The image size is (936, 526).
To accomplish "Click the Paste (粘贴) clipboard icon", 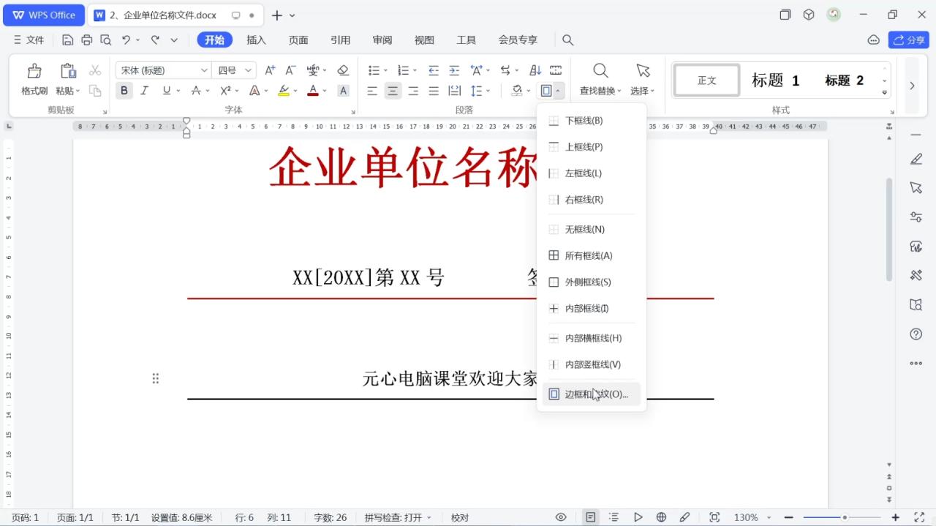I will [68, 71].
